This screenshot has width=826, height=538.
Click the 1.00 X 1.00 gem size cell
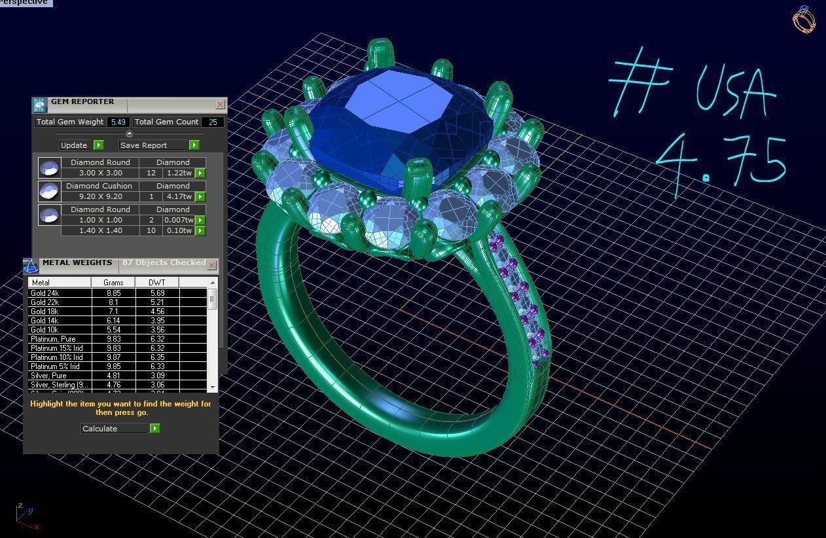click(100, 220)
